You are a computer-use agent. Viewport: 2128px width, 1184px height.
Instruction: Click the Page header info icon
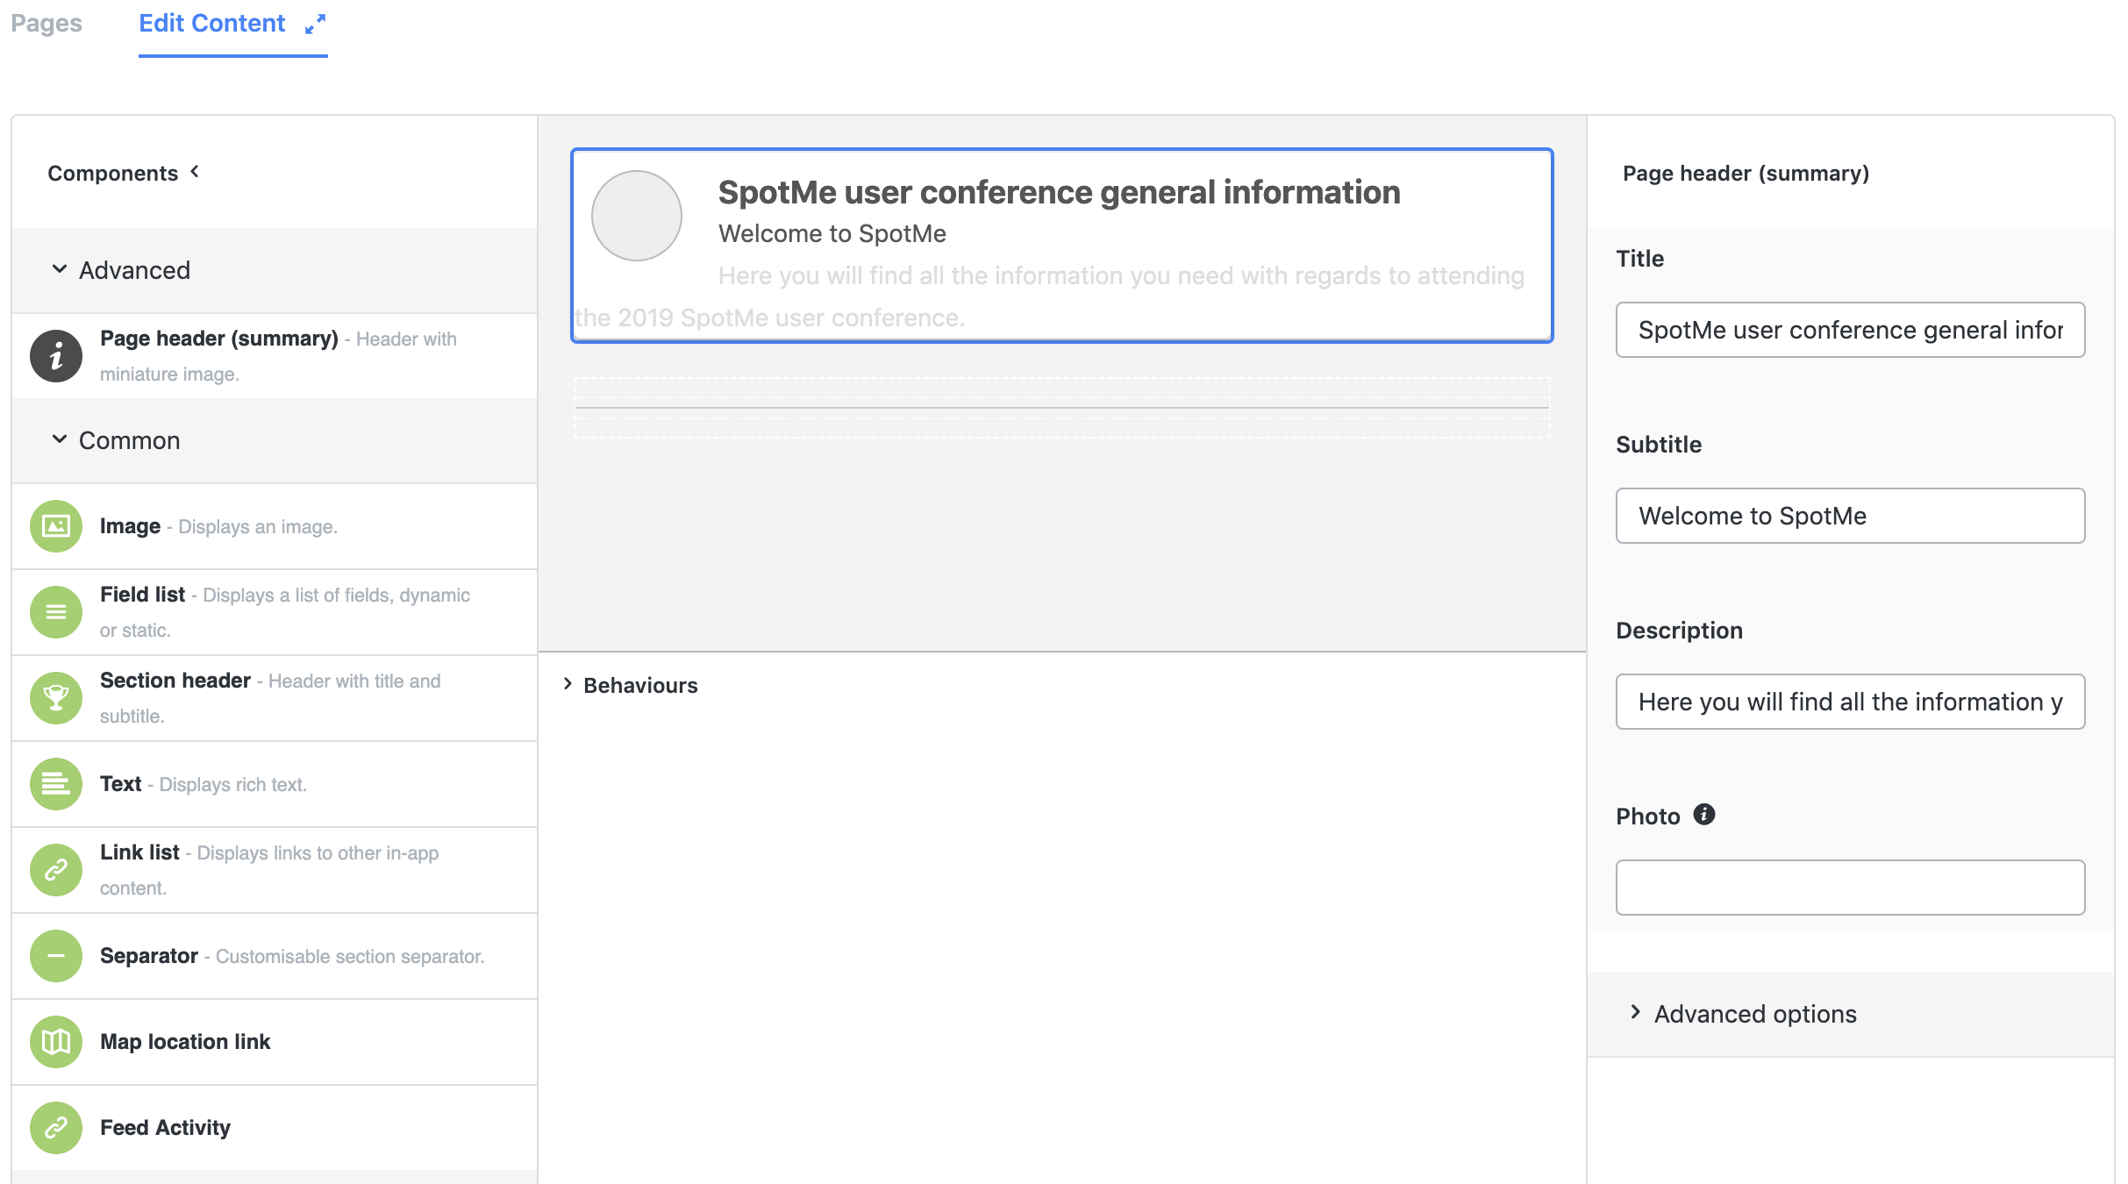(56, 356)
